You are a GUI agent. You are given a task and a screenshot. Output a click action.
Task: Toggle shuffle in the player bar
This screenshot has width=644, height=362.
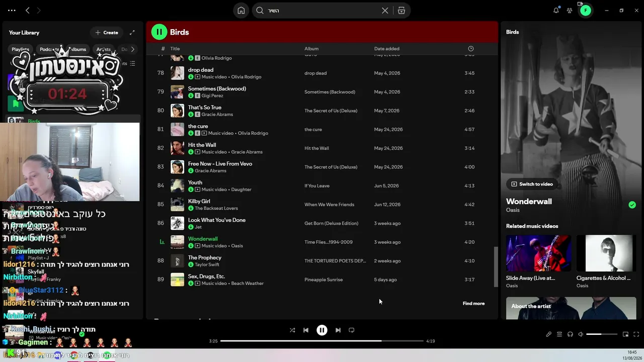(292, 330)
